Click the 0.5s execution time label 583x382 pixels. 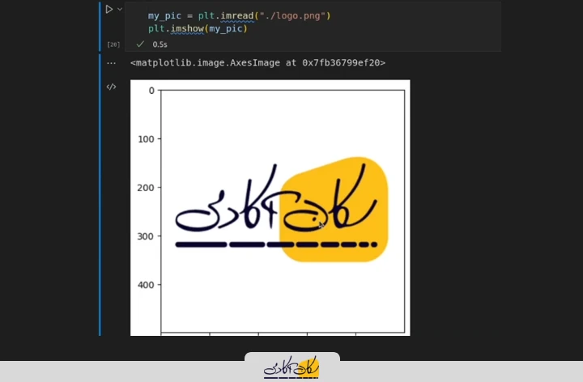[x=160, y=45]
